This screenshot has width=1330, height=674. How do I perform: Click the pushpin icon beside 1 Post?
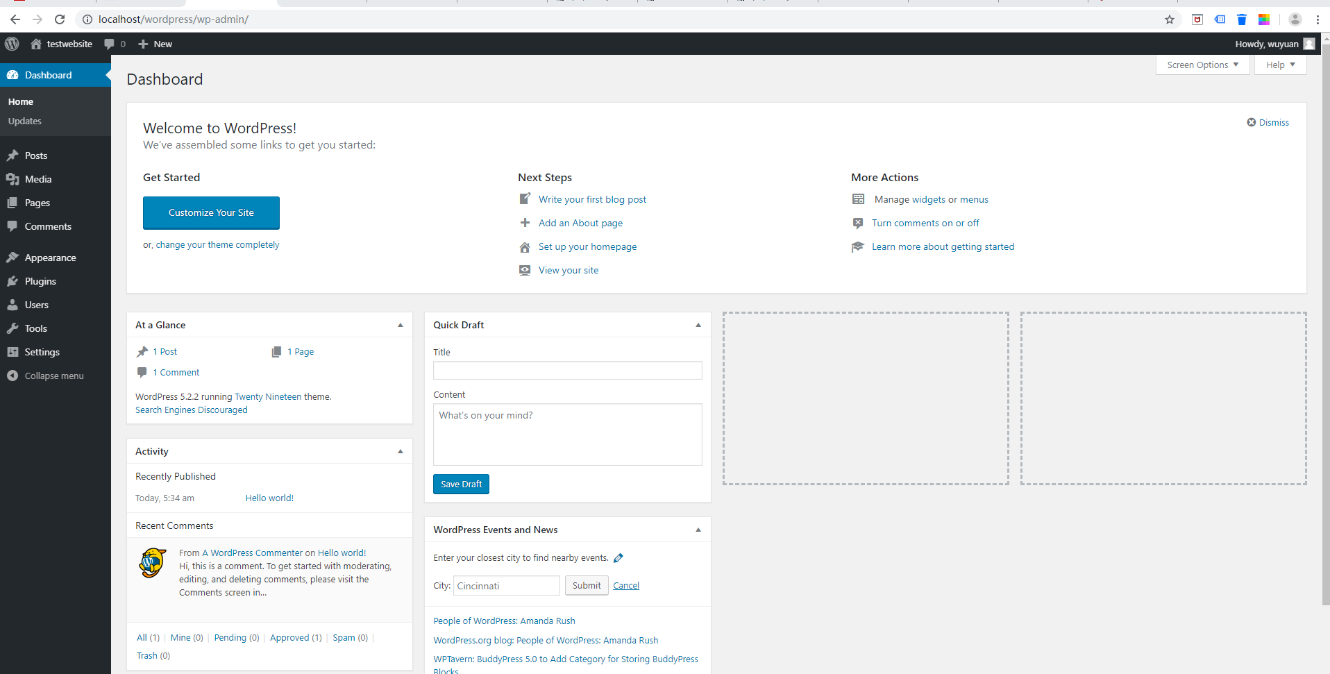[142, 352]
